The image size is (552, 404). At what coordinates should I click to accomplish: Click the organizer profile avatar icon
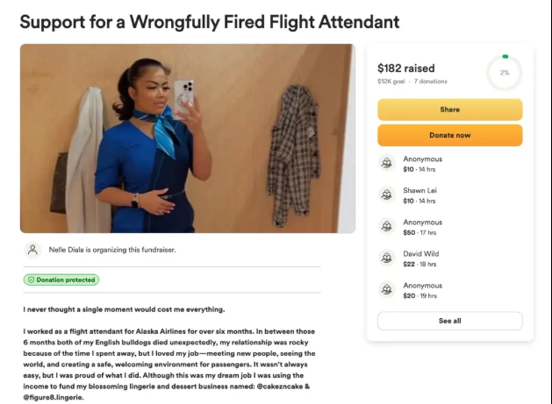coord(32,250)
